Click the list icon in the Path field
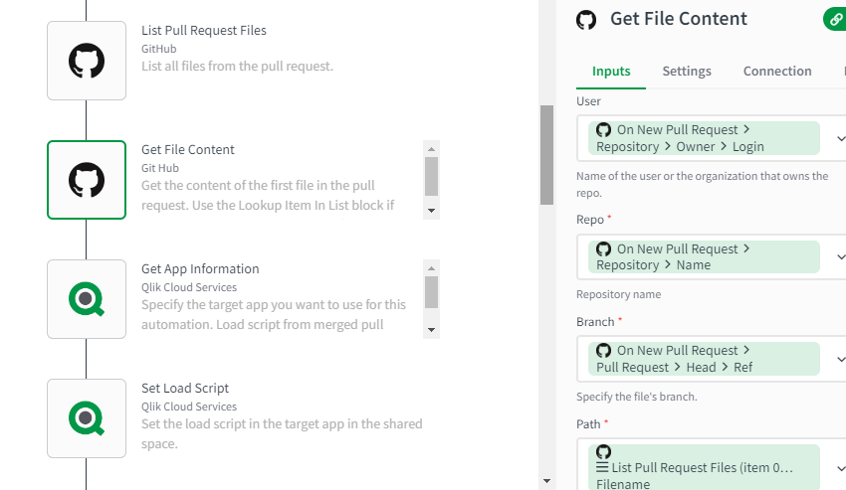The width and height of the screenshot is (846, 490). pos(602,467)
